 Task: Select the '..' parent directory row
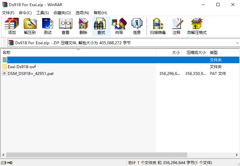(x=121, y=60)
